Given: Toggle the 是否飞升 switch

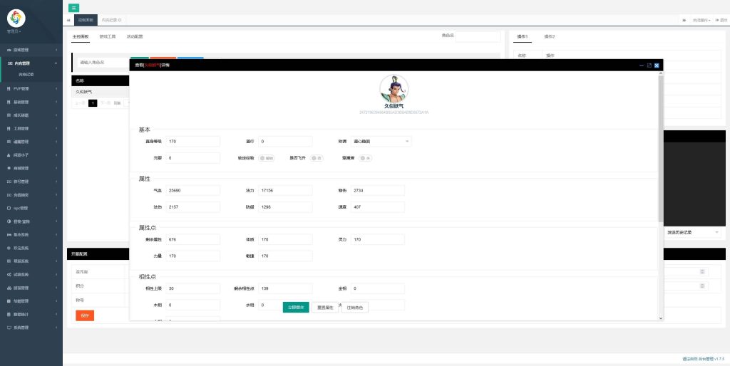Looking at the screenshot, I should (317, 158).
